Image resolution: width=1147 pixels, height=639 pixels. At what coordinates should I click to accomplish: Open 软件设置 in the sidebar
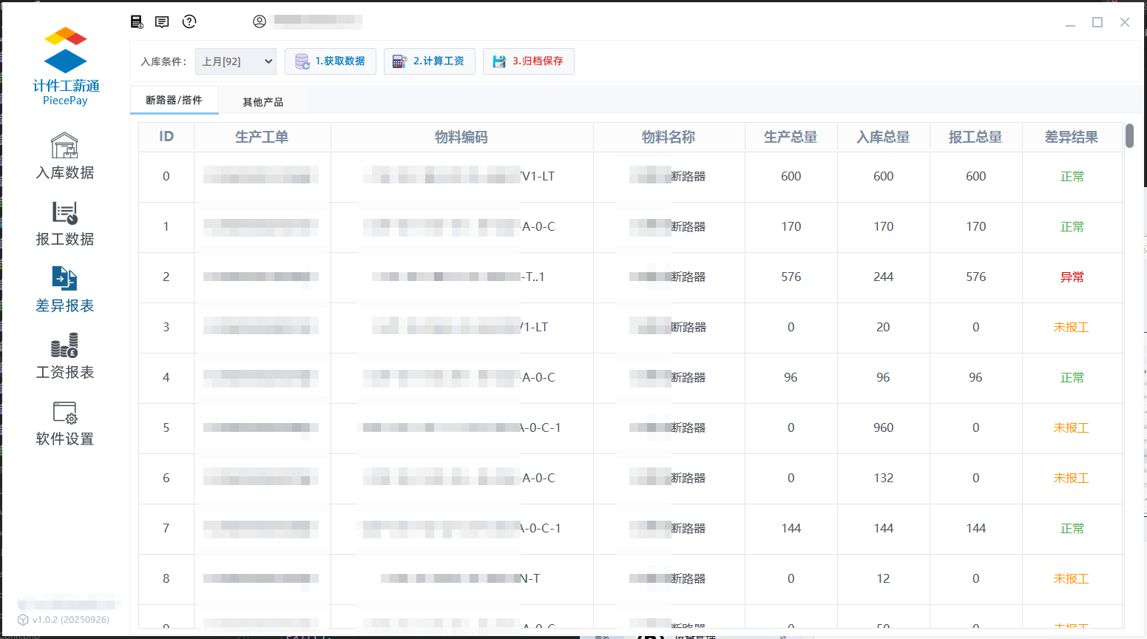tap(65, 423)
